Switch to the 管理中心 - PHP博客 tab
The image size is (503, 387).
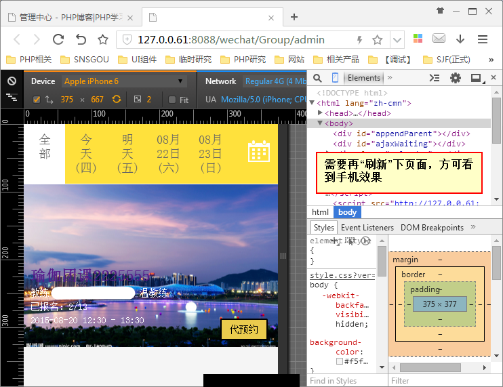coord(71,18)
